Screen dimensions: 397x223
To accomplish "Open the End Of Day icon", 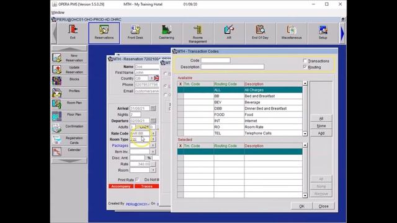I will click(x=260, y=33).
